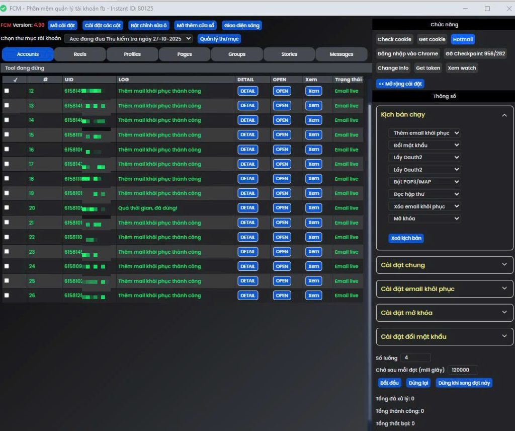Switch to the Messages tab
Screen dimensions: 515x431
click(x=341, y=54)
